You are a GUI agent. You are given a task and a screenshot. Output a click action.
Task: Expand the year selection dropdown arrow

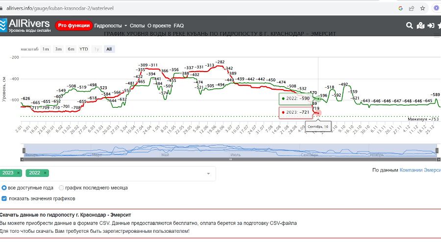(x=208, y=173)
